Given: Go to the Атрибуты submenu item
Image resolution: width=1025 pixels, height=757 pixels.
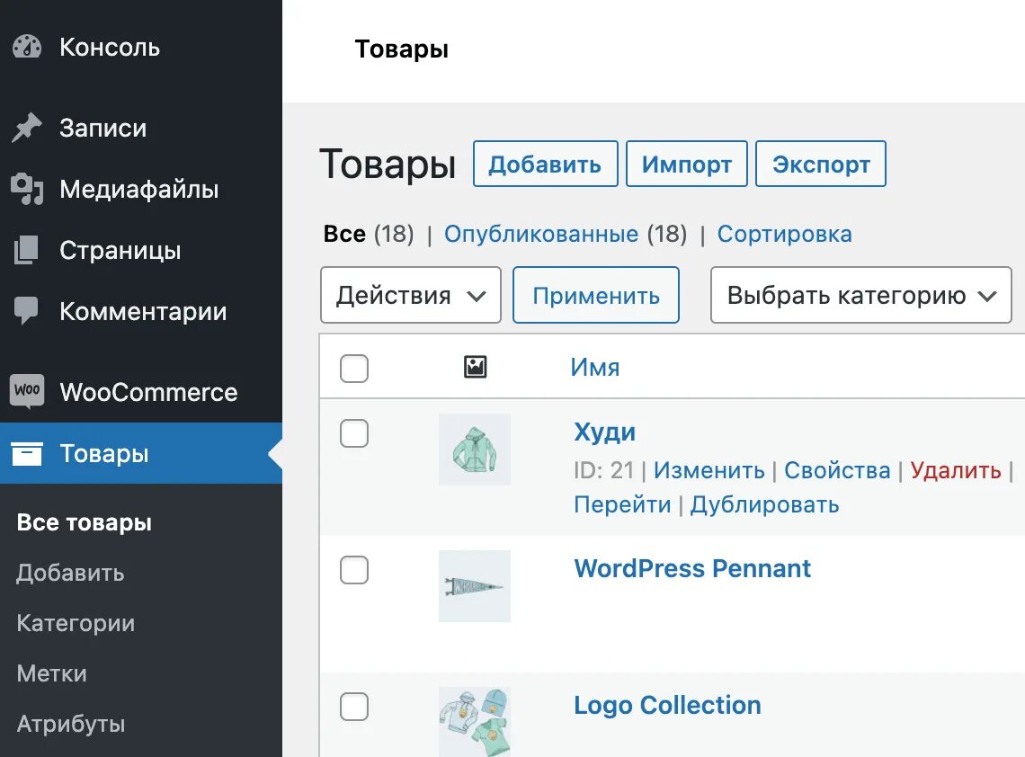Looking at the screenshot, I should [x=70, y=724].
